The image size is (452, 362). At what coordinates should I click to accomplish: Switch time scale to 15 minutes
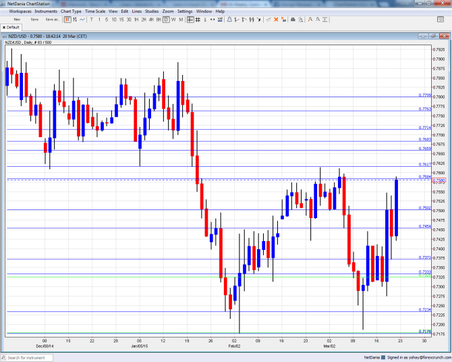tap(121, 20)
